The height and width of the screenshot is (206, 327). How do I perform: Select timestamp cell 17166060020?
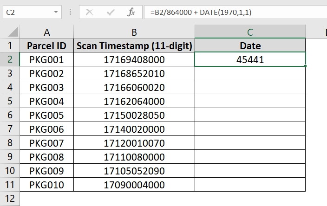134,87
